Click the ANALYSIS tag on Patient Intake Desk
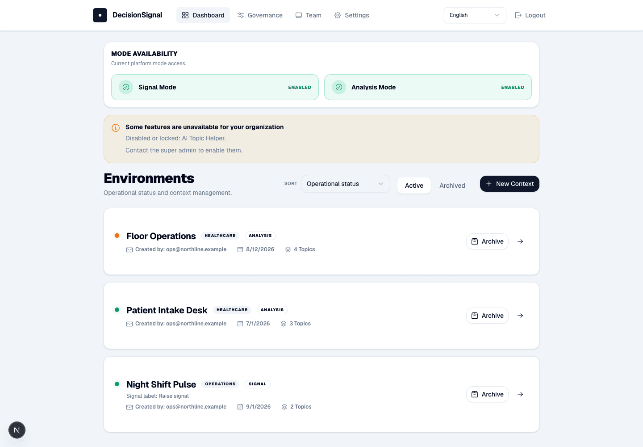Screen dimensions: 643x447 (272, 310)
